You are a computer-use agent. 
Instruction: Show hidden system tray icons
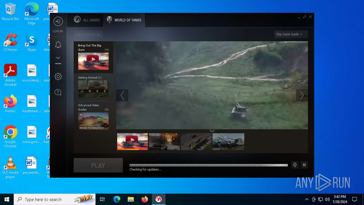[307, 199]
